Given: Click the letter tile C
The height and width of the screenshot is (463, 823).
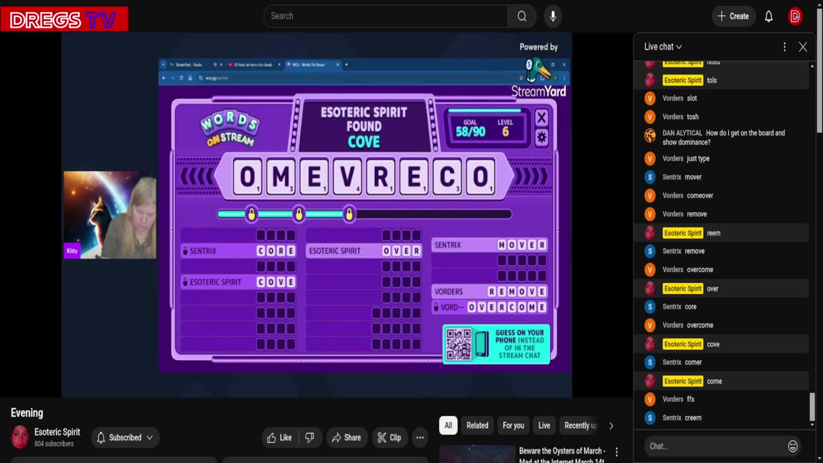Looking at the screenshot, I should click(x=447, y=176).
